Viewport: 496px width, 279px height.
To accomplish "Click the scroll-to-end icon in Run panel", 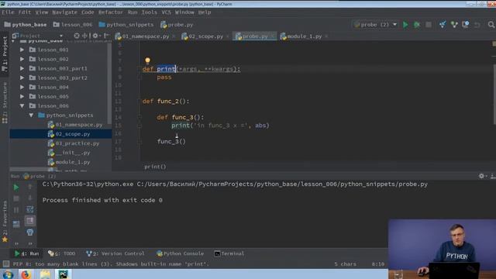I will tap(30, 220).
